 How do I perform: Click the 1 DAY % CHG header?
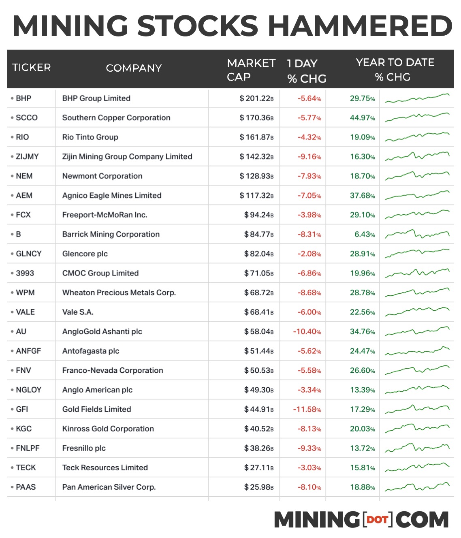click(306, 71)
